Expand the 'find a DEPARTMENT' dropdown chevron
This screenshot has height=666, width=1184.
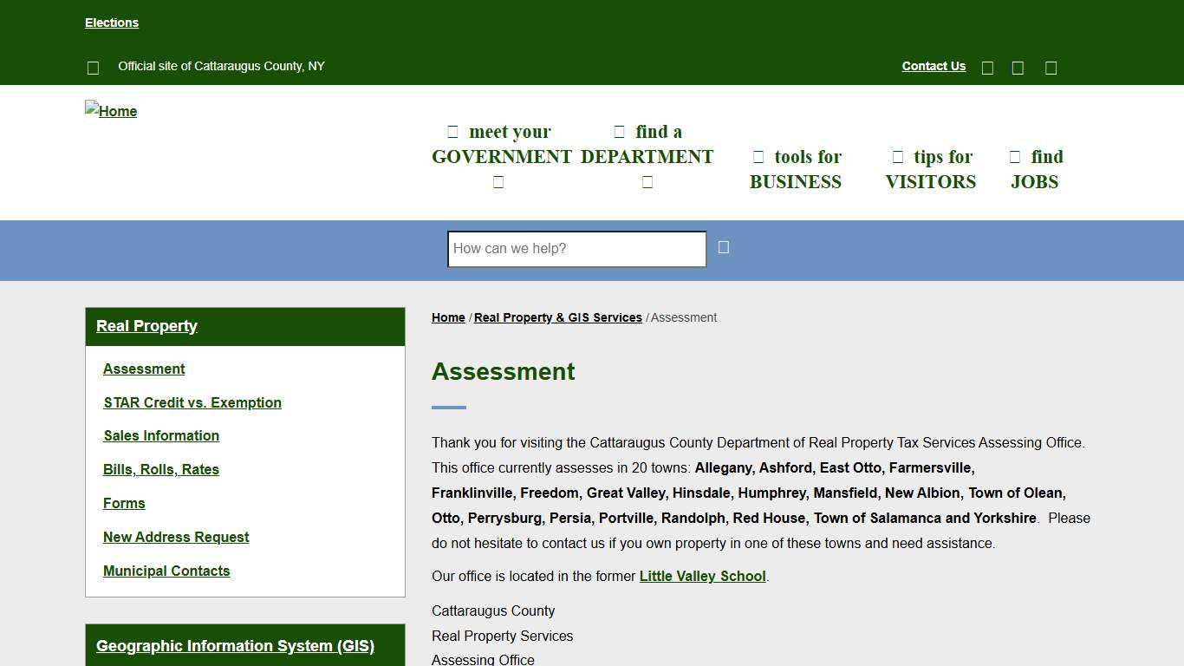647,181
